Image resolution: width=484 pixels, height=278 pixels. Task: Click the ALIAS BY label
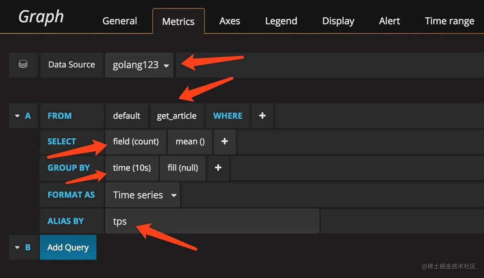[x=66, y=221]
